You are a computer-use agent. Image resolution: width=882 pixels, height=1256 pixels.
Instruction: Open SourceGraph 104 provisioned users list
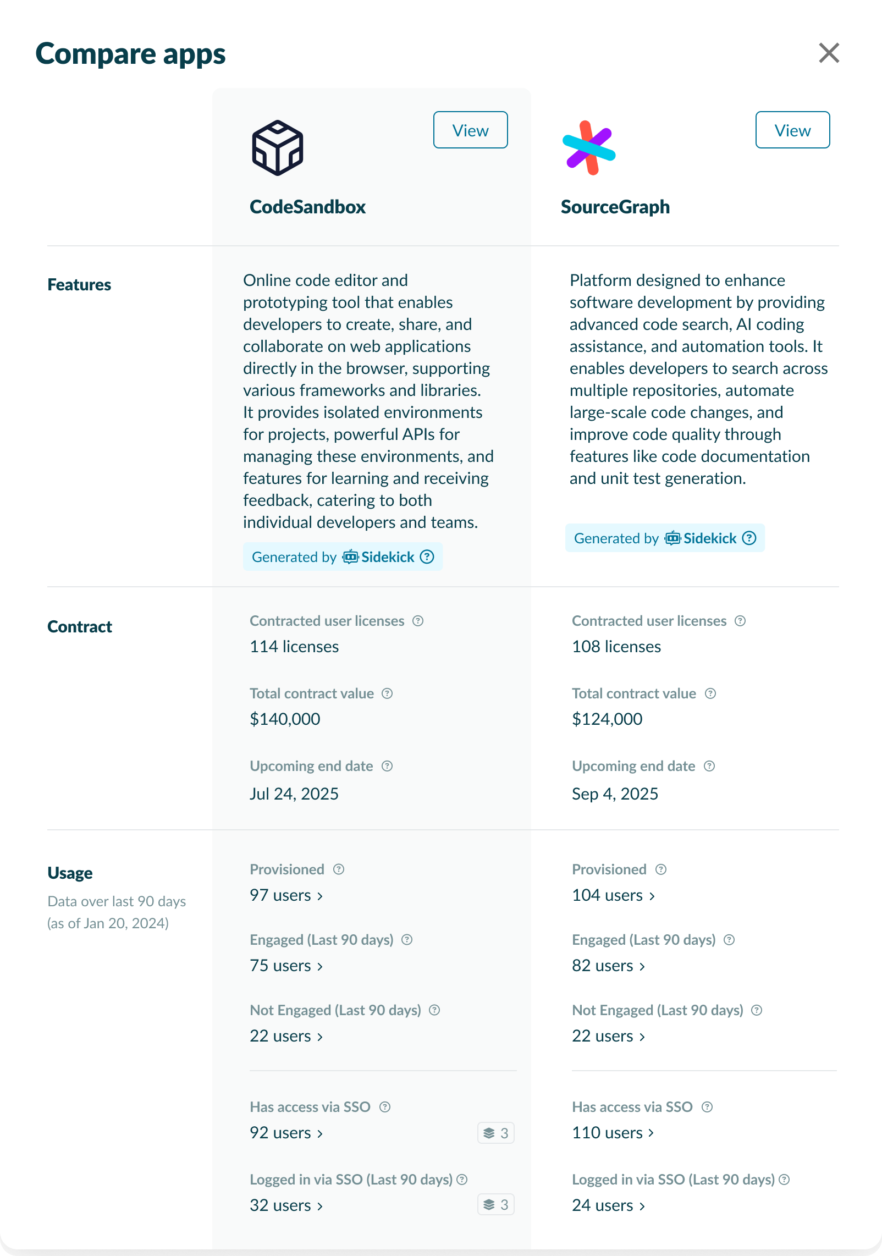613,895
